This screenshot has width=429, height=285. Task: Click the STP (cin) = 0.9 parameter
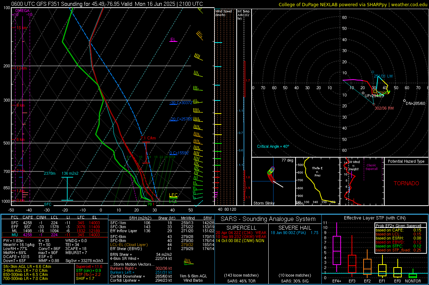88,270
